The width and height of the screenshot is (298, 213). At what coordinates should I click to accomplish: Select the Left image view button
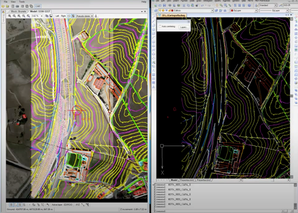tap(57, 16)
